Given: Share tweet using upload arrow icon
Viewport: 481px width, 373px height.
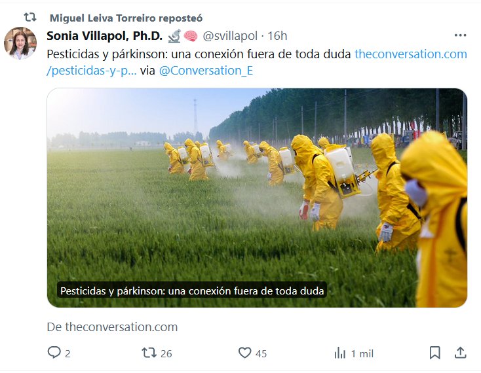Looking at the screenshot, I should click(460, 353).
